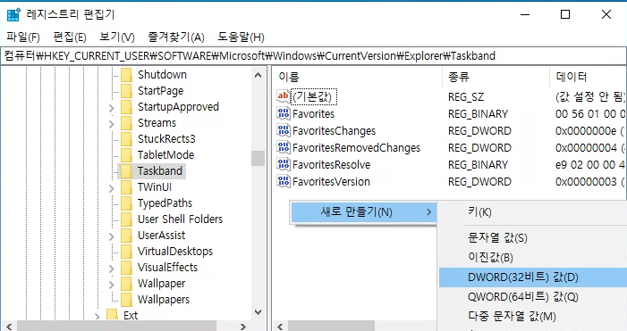Click the registry path address bar
This screenshot has height=331, width=627.
coord(313,56)
